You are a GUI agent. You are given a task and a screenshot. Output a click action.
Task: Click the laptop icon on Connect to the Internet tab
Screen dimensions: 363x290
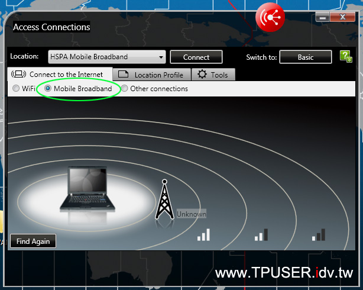[x=19, y=74]
